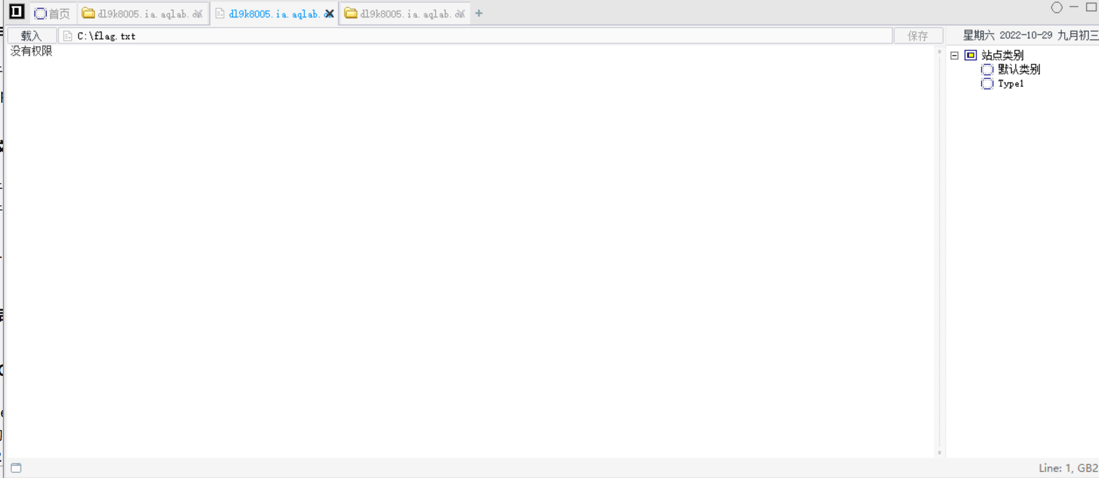This screenshot has width=1099, height=478.
Task: Click the folder icon on last tab
Action: click(x=351, y=13)
